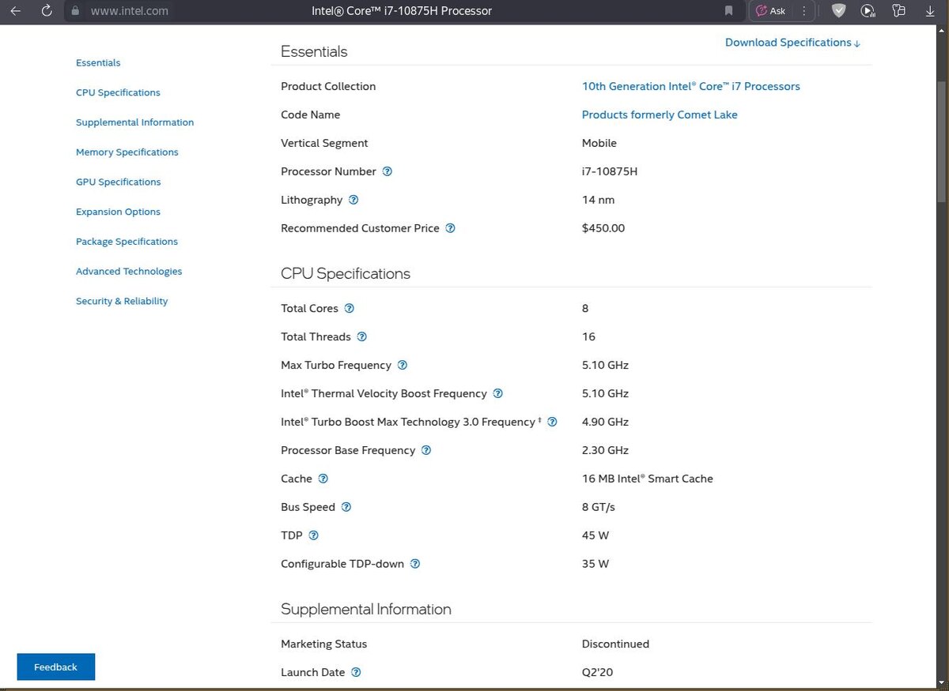This screenshot has width=949, height=691.
Task: Show info for Max Turbo Frequency
Action: [x=403, y=365]
